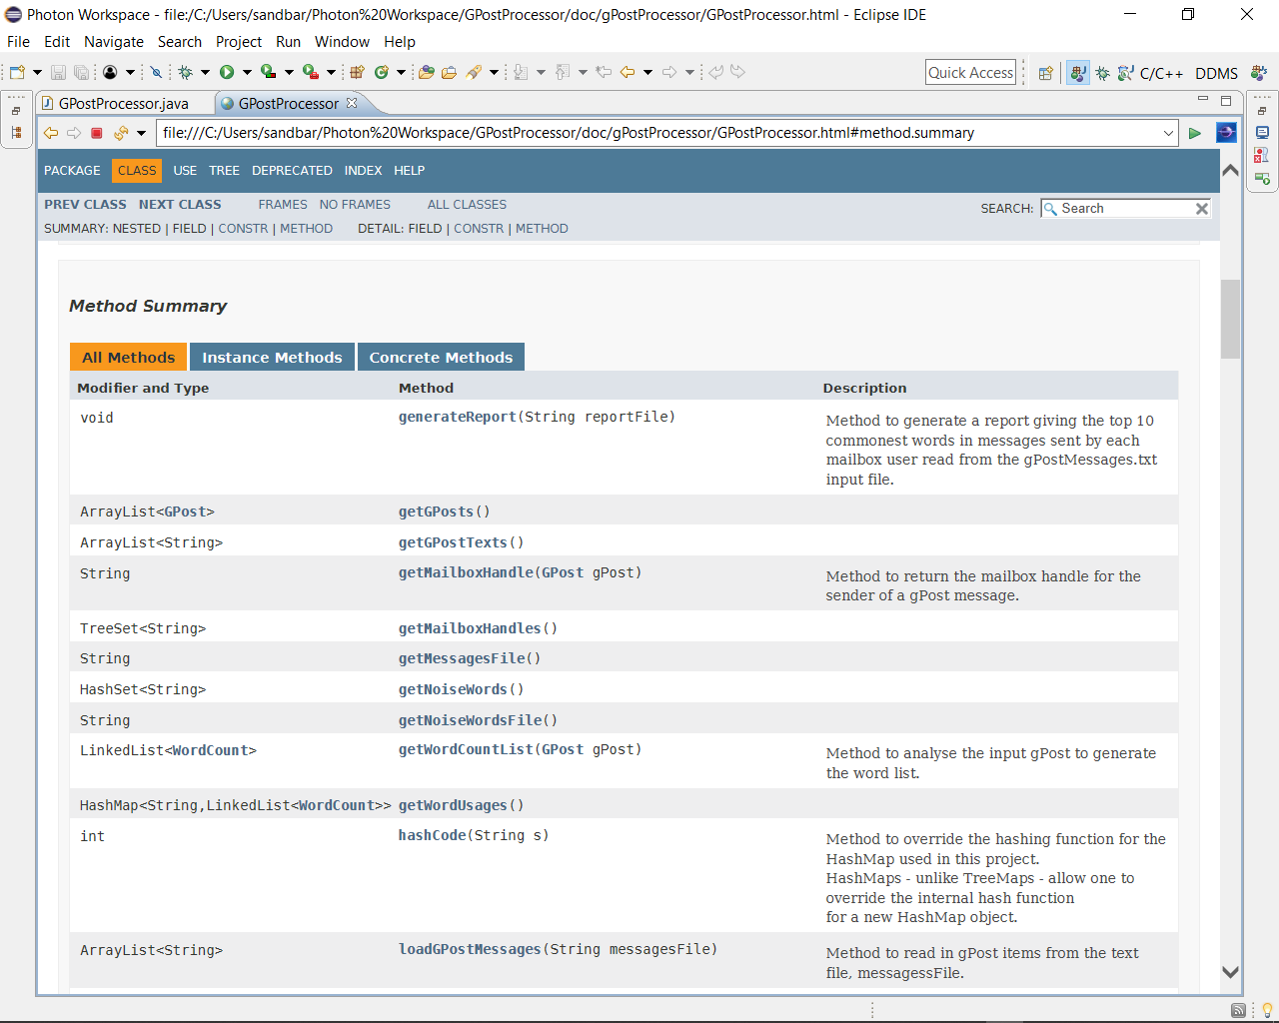1279x1023 pixels.
Task: Click the toolbar Back navigation arrow
Action: click(628, 72)
